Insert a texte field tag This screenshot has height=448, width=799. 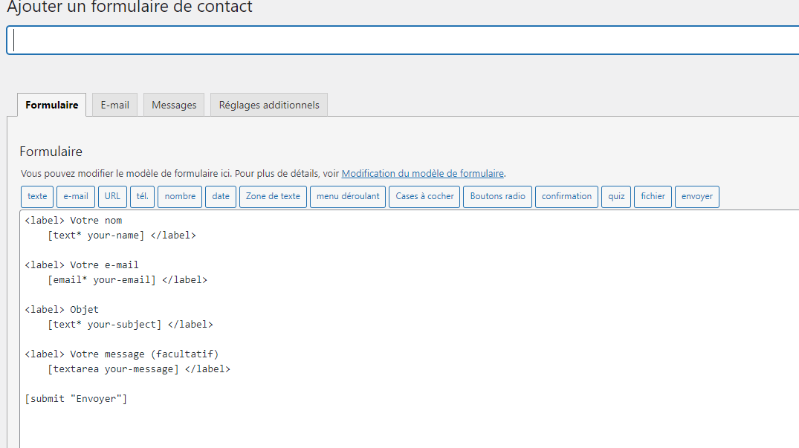(x=37, y=196)
